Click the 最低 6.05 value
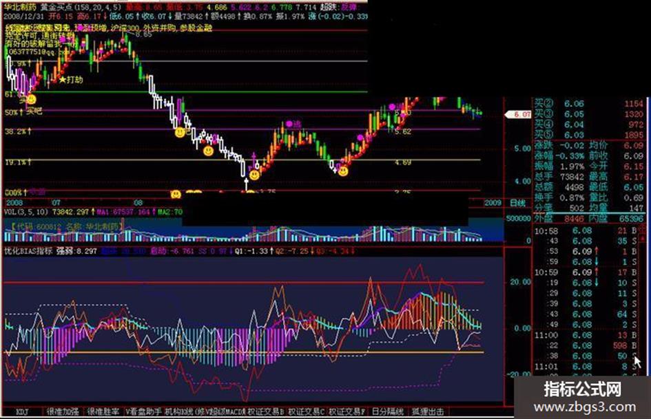 [x=633, y=188]
